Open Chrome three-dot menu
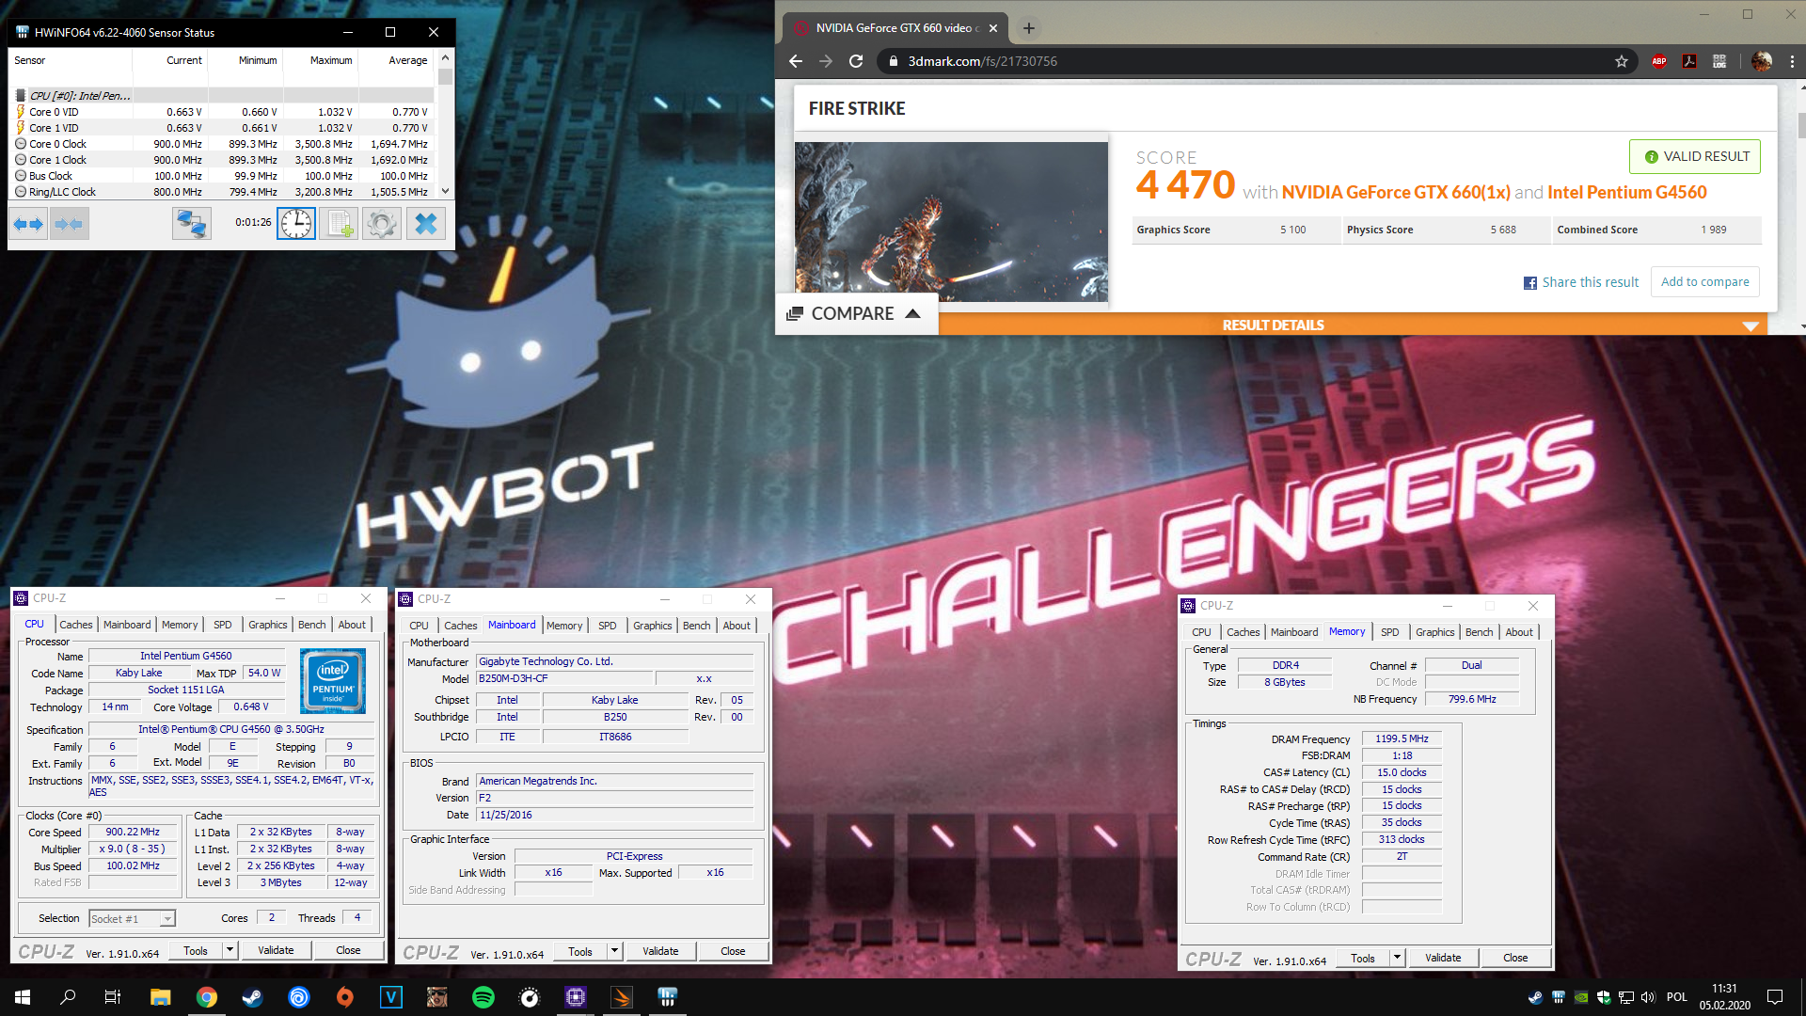This screenshot has height=1016, width=1806. (1792, 61)
